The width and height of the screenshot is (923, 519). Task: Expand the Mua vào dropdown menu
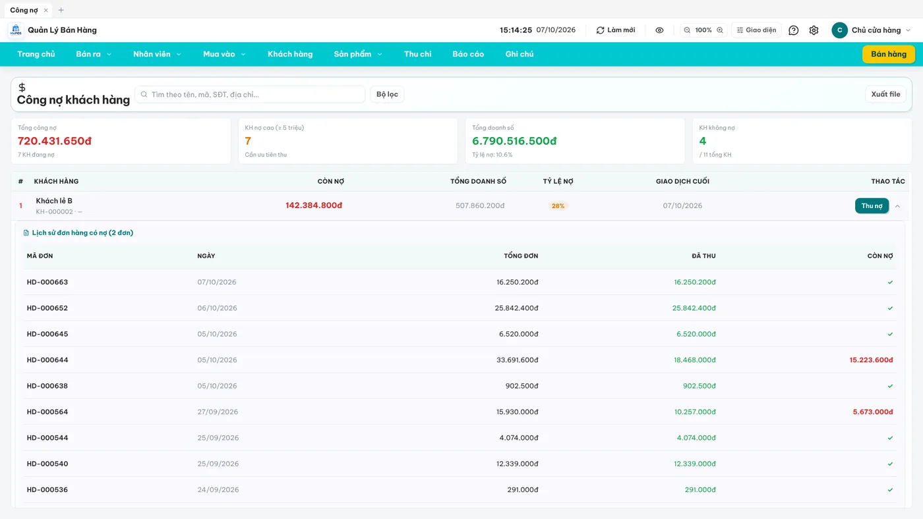(224, 54)
